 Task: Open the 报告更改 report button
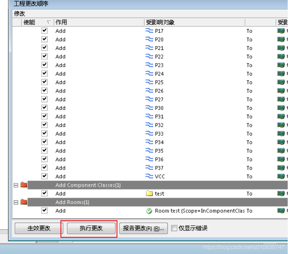pos(143,228)
